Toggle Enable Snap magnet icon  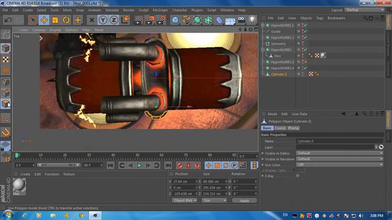pyautogui.click(x=6, y=132)
